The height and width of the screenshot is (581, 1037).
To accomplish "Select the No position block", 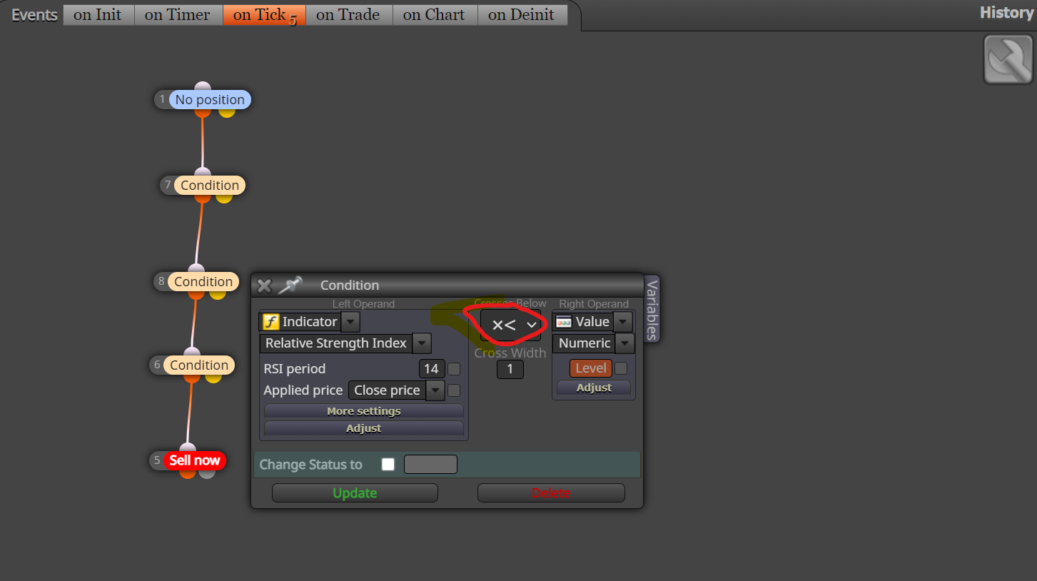I will pos(210,100).
